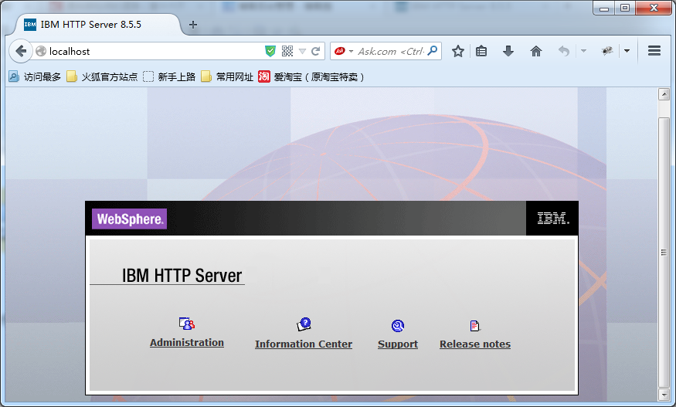The image size is (676, 407).
Task: Open the QR code icon in address bar
Action: pos(287,51)
